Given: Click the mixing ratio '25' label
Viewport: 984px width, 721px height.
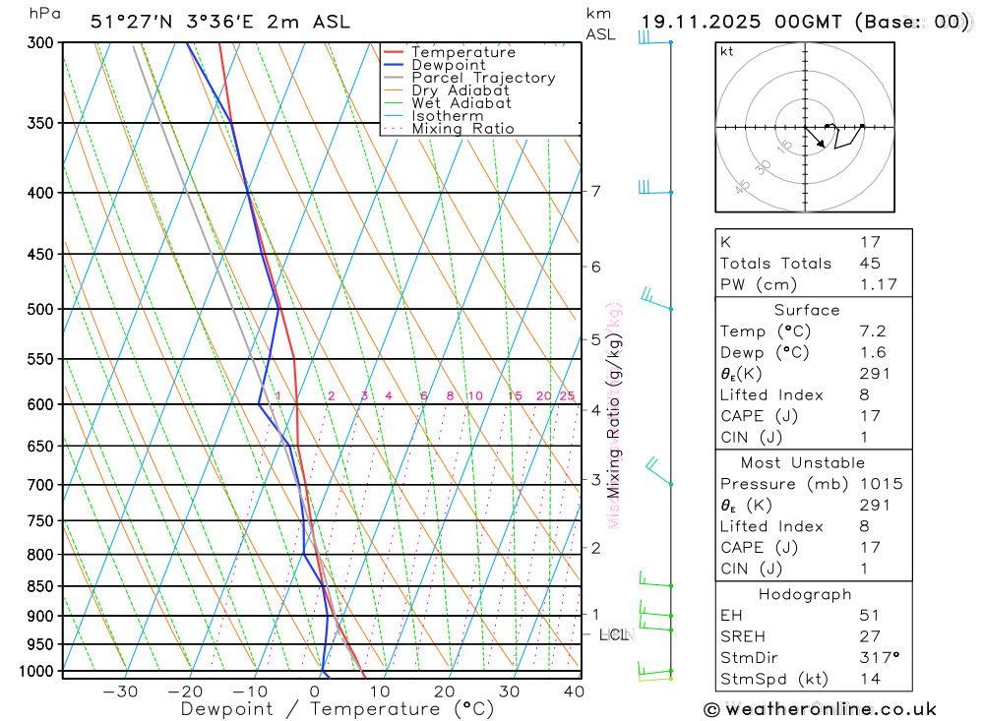Looking at the screenshot, I should click(568, 396).
